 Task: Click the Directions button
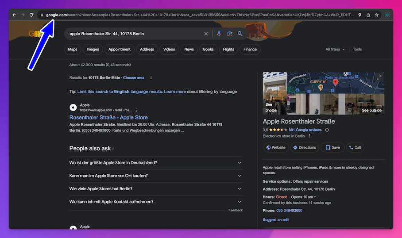pos(304,148)
